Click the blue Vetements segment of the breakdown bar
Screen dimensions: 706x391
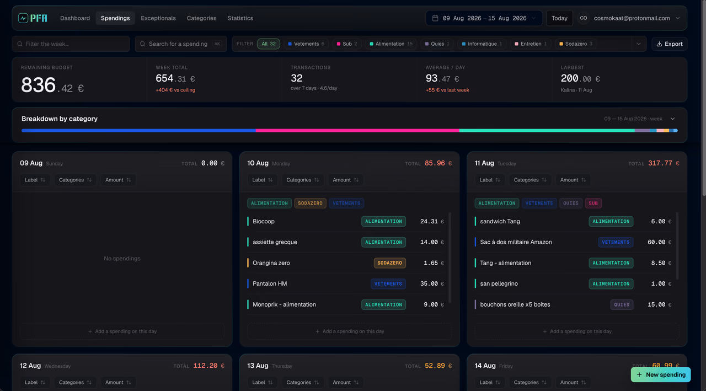pos(138,131)
